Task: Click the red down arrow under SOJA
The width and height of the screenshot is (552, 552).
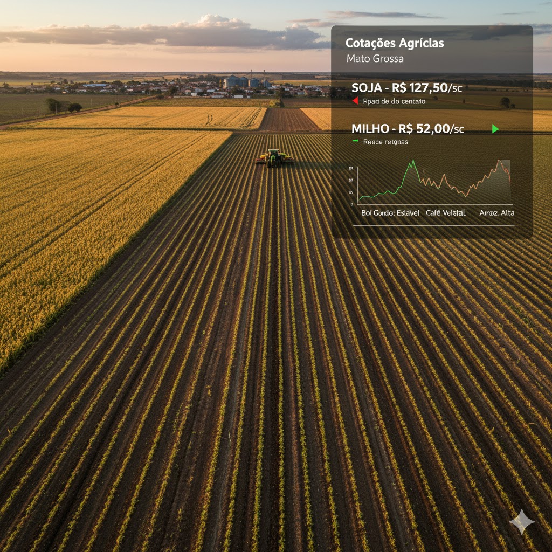Action: tap(355, 101)
